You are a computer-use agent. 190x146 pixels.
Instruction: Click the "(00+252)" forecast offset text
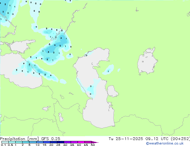180,139
